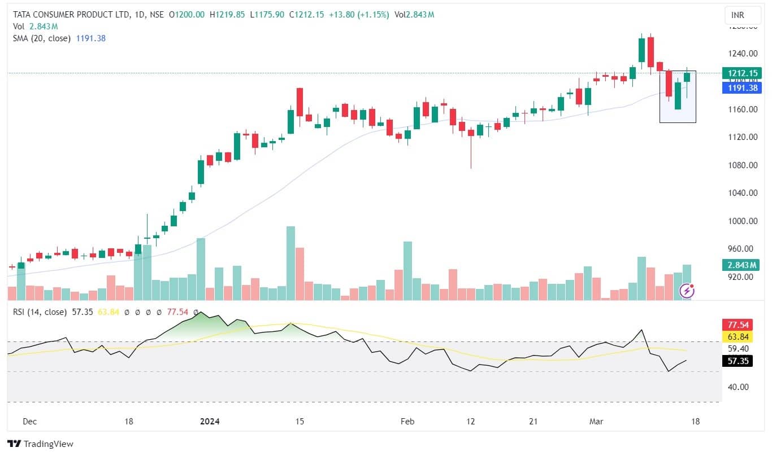Click the yellow 63.84 label on RSI scale
The image size is (772, 456).
(x=737, y=337)
